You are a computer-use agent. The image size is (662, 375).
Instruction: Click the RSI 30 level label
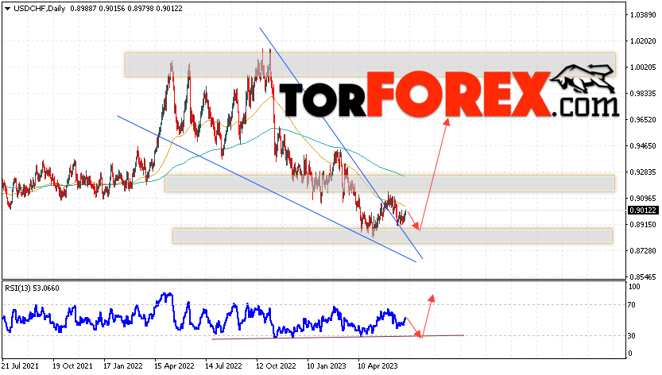tap(632, 336)
